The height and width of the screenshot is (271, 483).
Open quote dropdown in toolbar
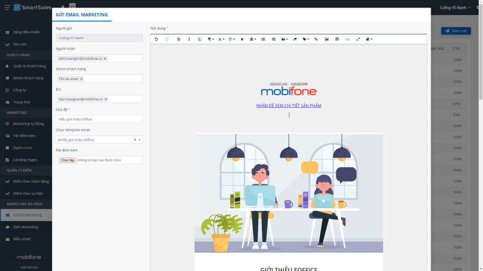(x=284, y=39)
